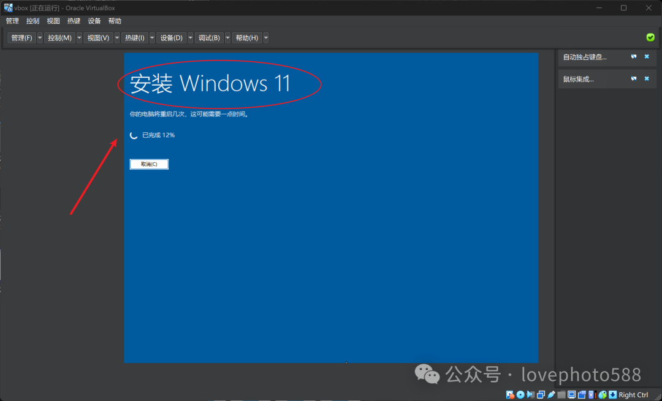The image size is (662, 401).
Task: Toggle the green checkmark notification center icon
Action: [650, 37]
